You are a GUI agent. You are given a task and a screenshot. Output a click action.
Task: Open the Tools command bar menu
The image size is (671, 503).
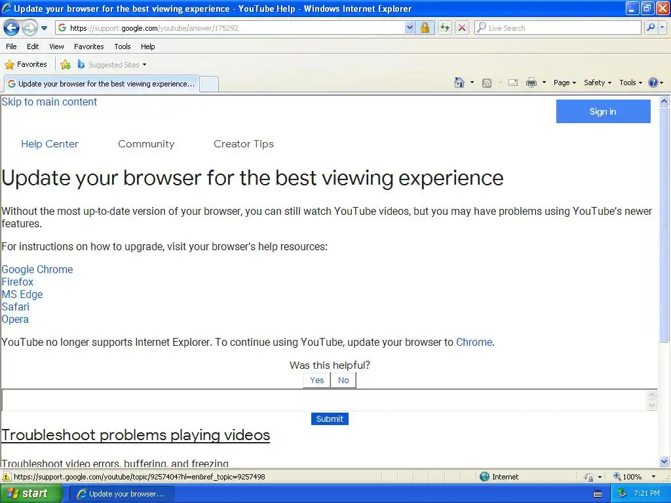(x=631, y=83)
